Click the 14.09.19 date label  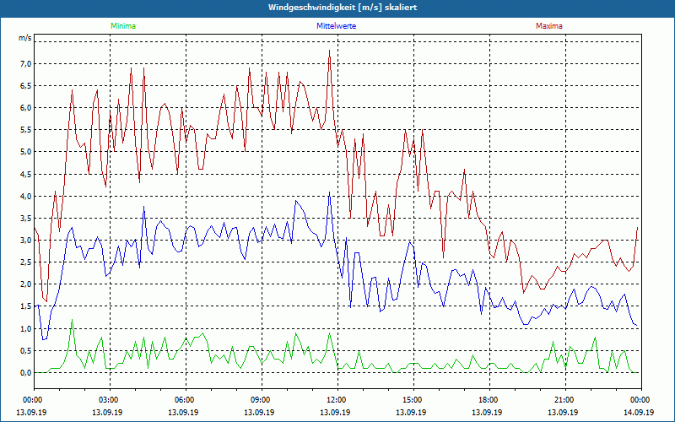(x=639, y=412)
